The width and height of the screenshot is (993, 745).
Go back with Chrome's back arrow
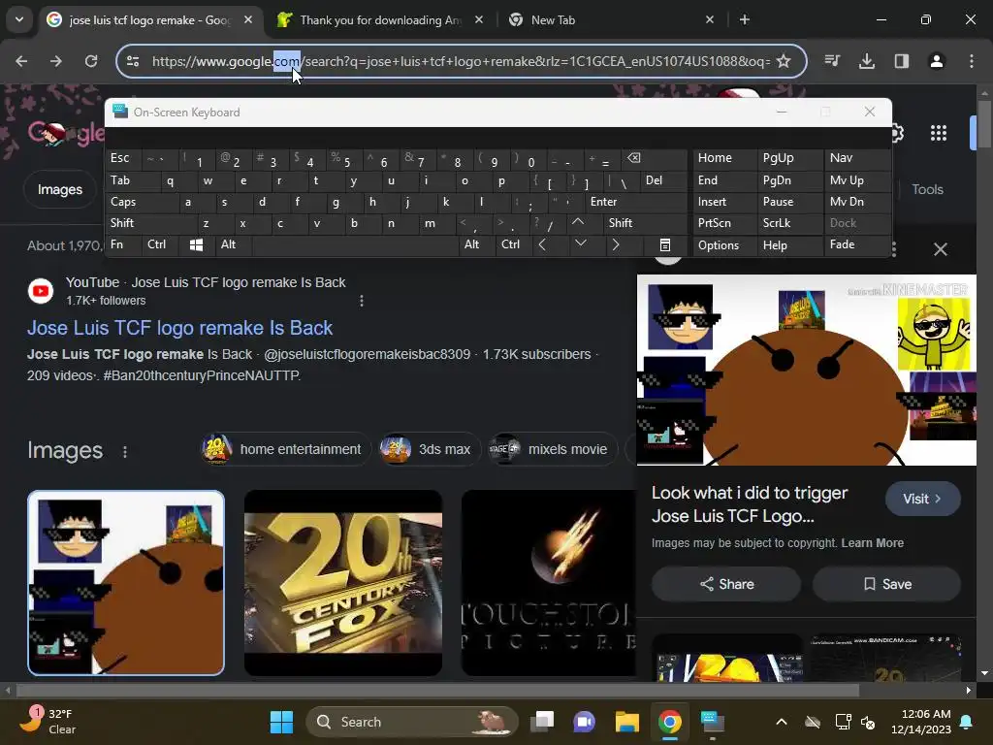pyautogui.click(x=21, y=61)
